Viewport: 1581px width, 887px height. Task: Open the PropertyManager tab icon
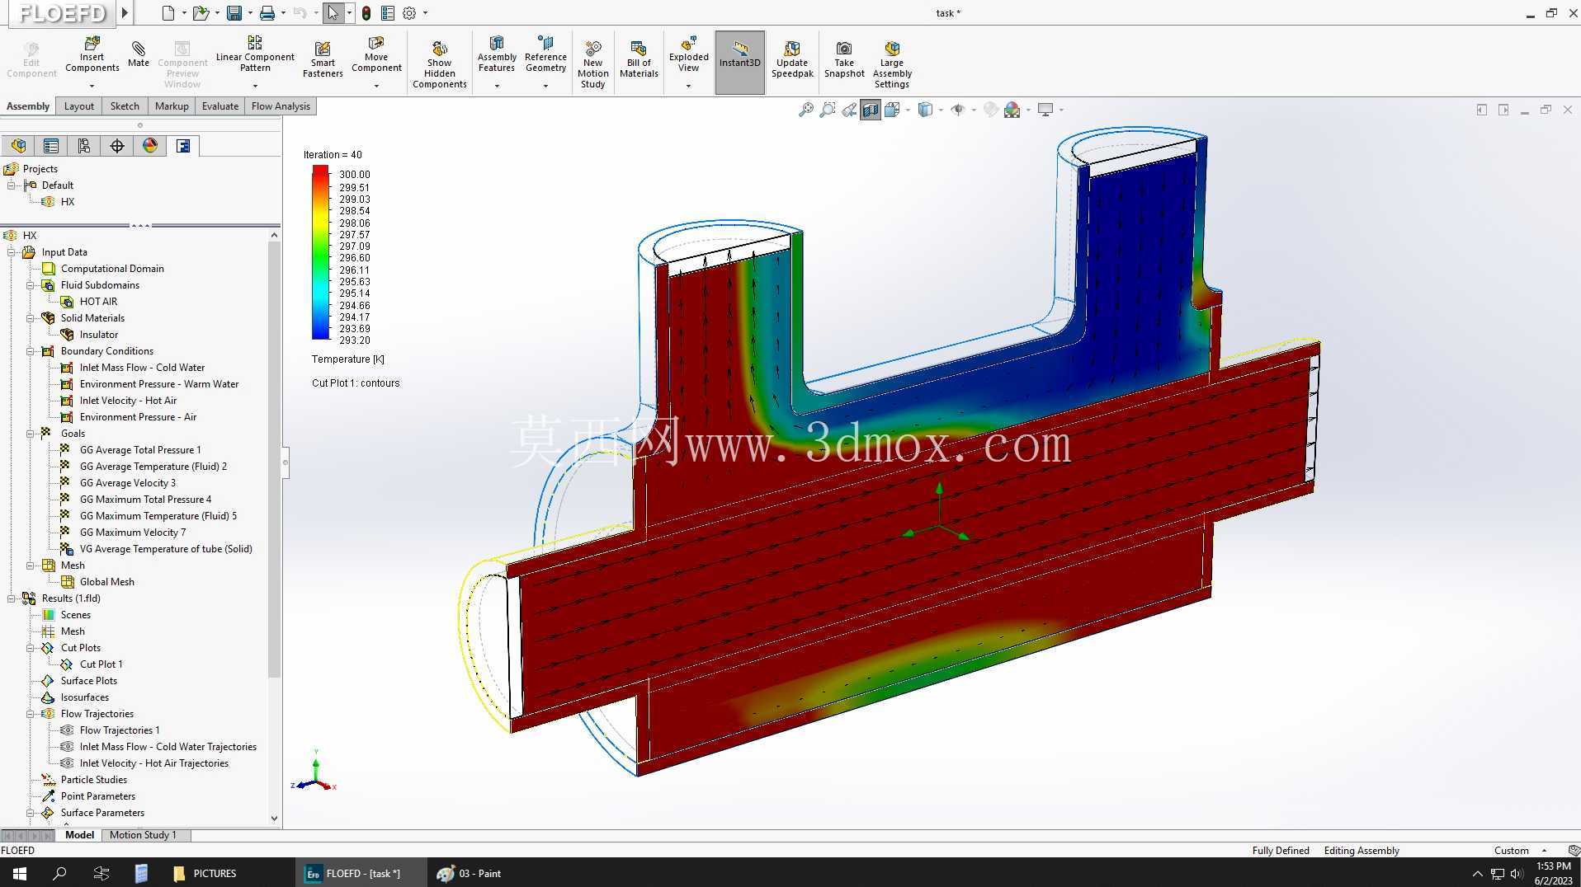51,146
